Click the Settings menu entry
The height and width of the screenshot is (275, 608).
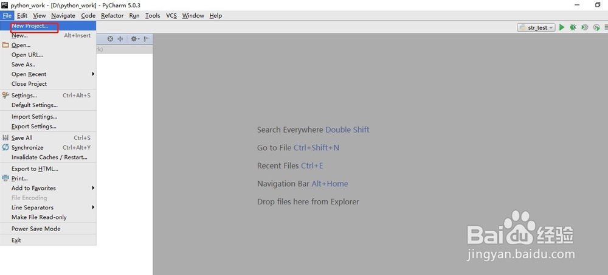(x=48, y=96)
